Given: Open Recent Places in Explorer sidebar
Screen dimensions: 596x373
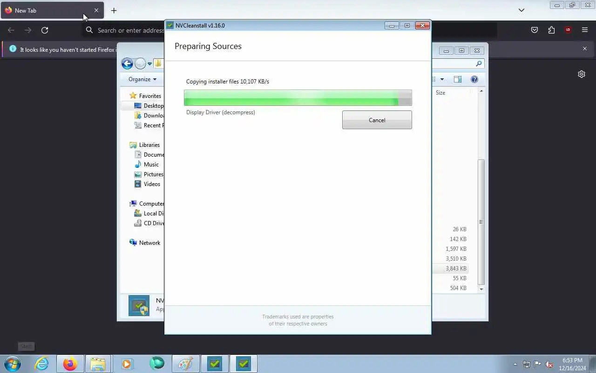Looking at the screenshot, I should 149,125.
